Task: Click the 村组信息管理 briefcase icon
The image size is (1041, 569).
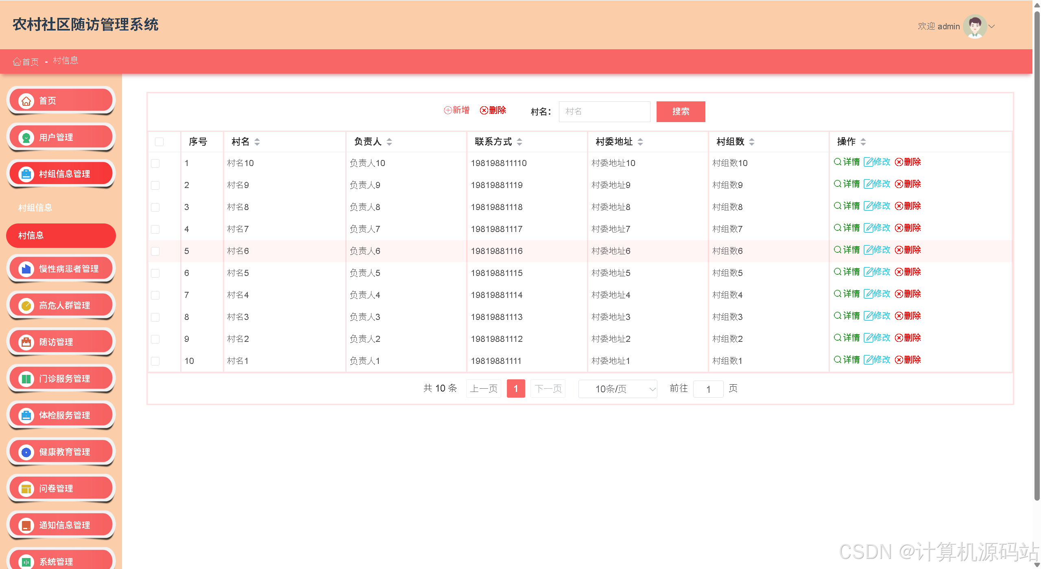Action: click(x=26, y=174)
